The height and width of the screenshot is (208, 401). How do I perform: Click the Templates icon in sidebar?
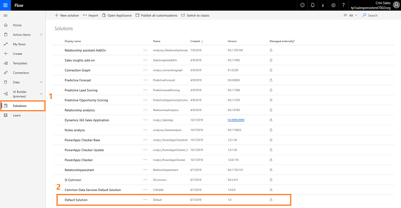(6, 63)
